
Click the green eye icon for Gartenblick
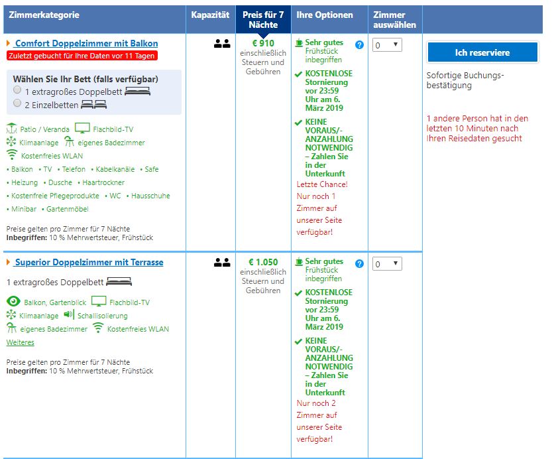click(13, 302)
